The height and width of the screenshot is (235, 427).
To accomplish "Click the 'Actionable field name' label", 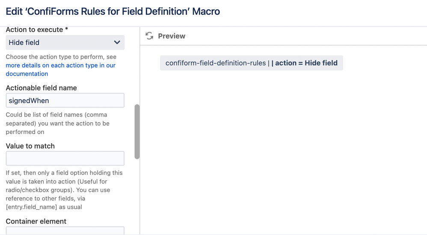I will point(41,88).
